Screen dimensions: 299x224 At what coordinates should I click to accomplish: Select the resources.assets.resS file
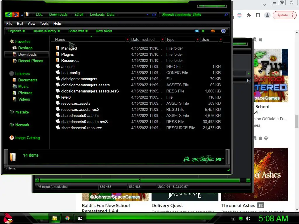(x=80, y=110)
